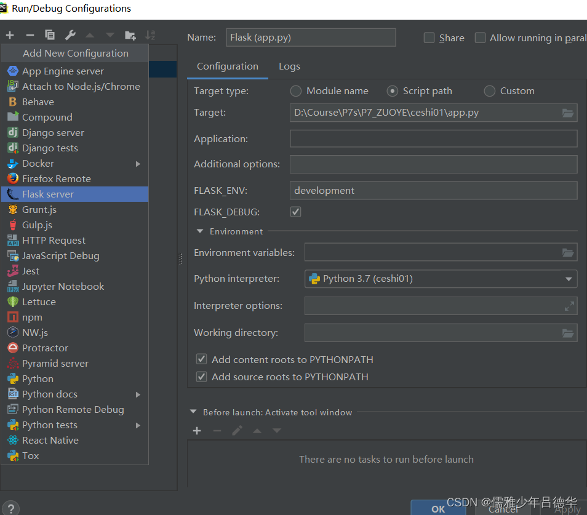Expand the Docker submenu arrow
Screen dimensions: 587x515
(x=138, y=164)
